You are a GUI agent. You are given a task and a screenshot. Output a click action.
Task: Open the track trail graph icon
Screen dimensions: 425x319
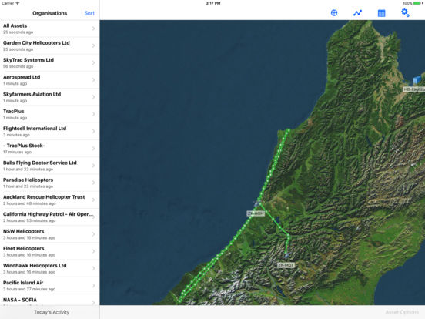pos(357,13)
